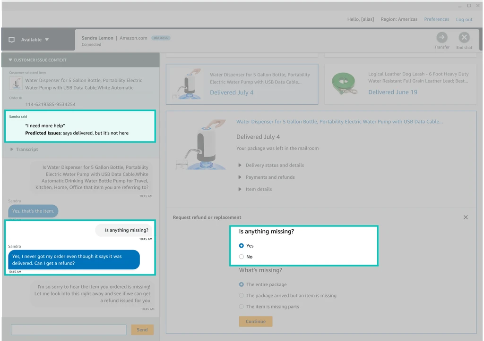The image size is (484, 341).
Task: Click the Log out link
Action: [464, 20]
